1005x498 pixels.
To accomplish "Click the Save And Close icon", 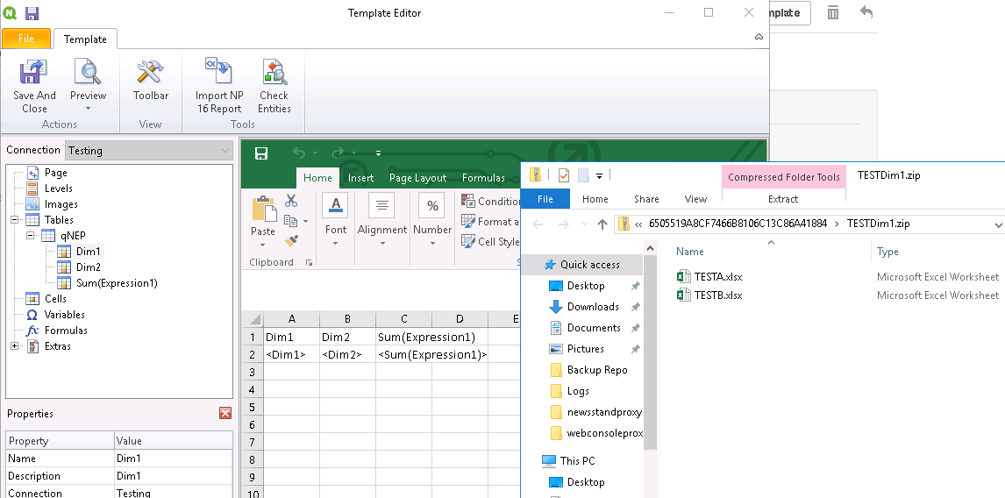I will pos(34,72).
